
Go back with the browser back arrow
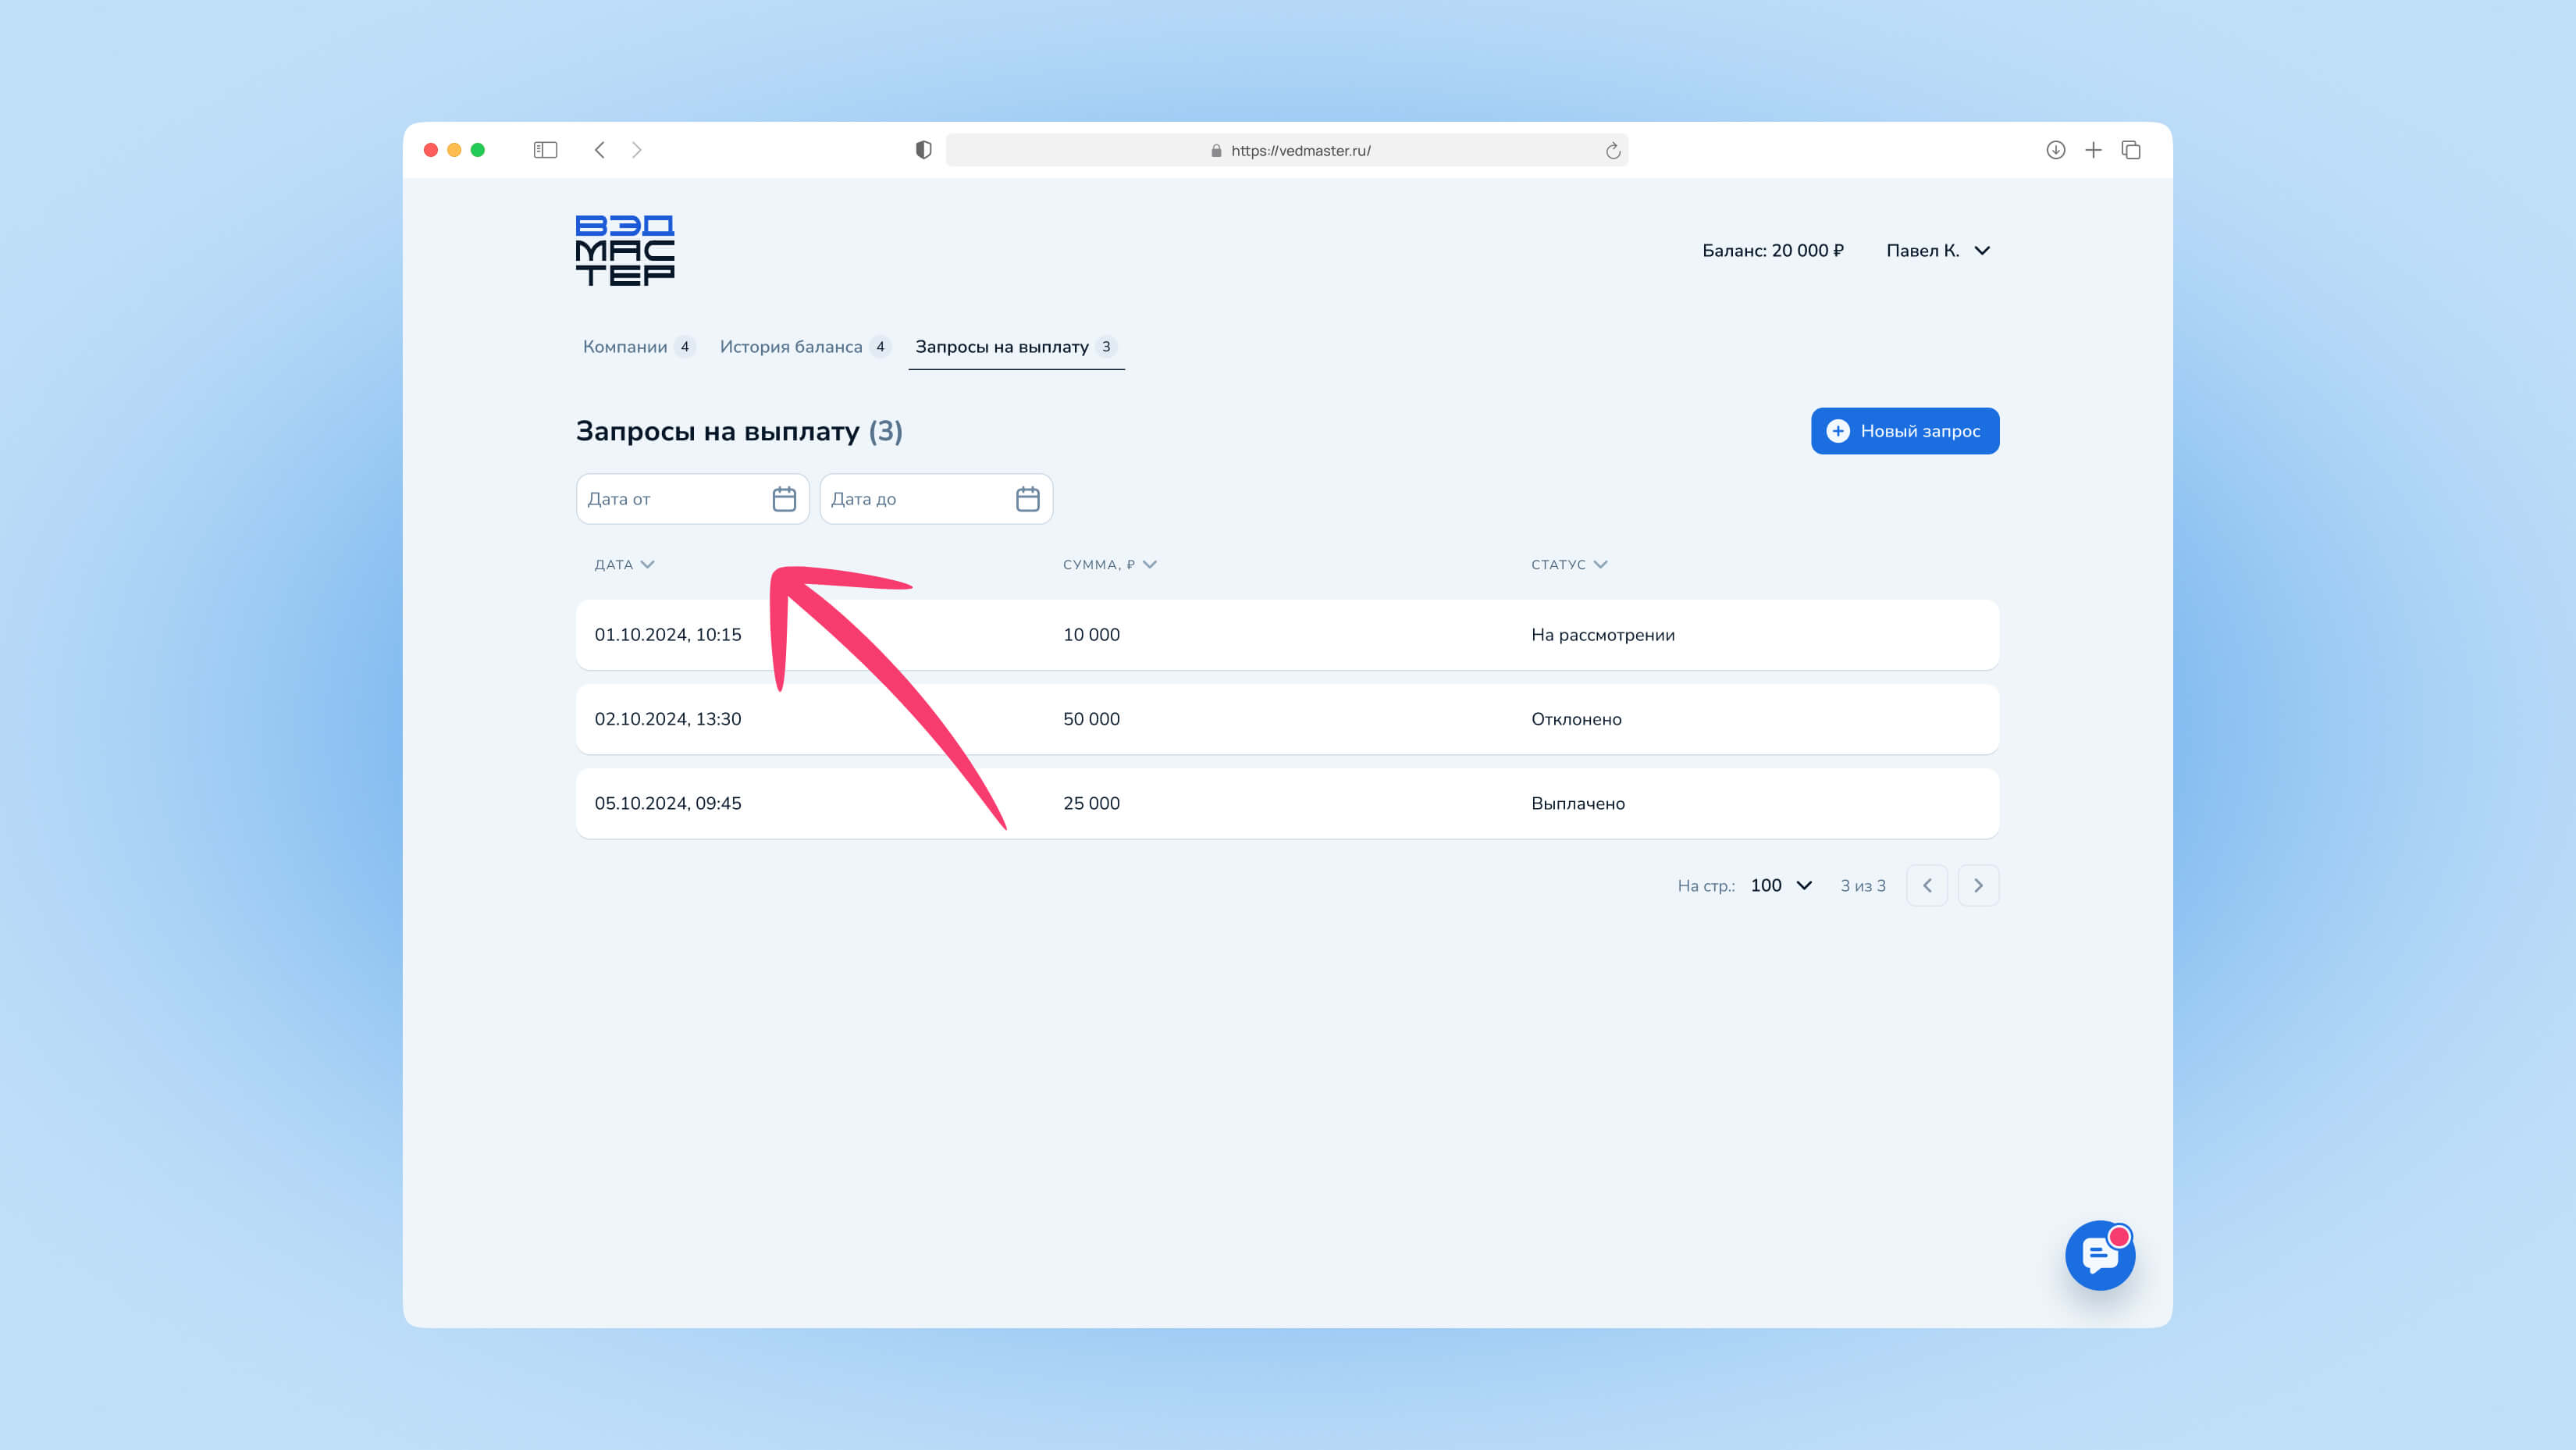tap(600, 150)
